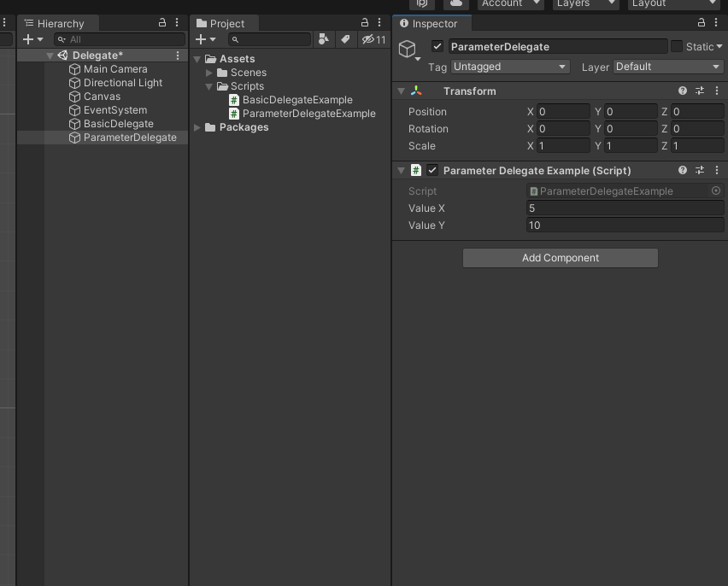Open the Inspector panel options menu

[716, 22]
